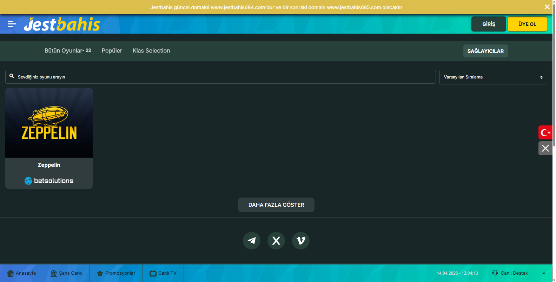Sign up with the ÜYE OL button
The image size is (556, 282).
[x=527, y=24]
